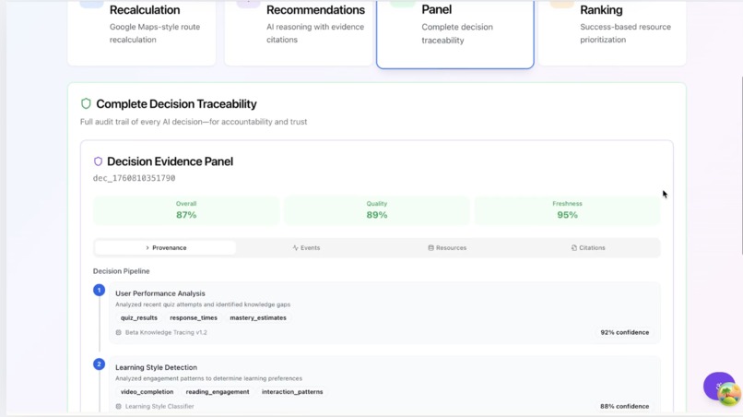743x417 pixels.
Task: Switch to the Citations tab
Action: point(588,247)
